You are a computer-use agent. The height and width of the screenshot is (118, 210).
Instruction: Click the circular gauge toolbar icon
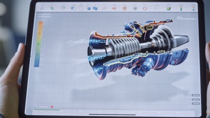[63, 8]
